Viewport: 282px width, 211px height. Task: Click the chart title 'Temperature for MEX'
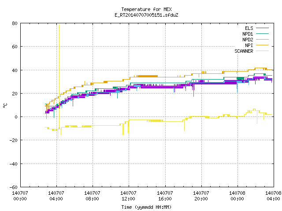[146, 9]
